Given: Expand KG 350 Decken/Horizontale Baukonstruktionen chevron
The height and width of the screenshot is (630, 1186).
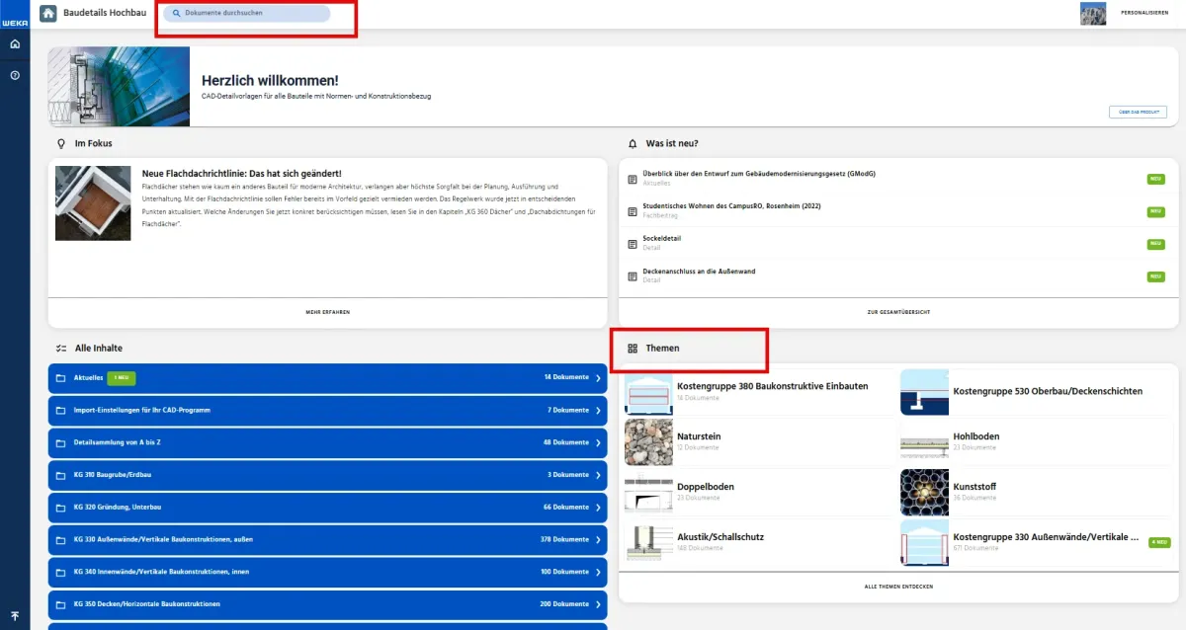Looking at the screenshot, I should pos(598,604).
